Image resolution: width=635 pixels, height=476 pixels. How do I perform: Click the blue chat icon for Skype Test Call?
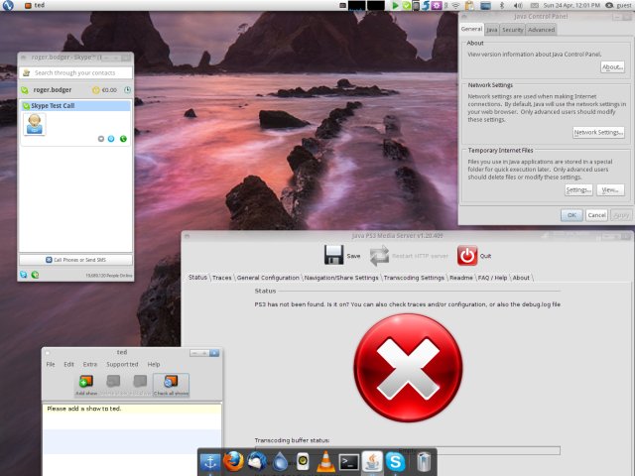pyautogui.click(x=111, y=139)
